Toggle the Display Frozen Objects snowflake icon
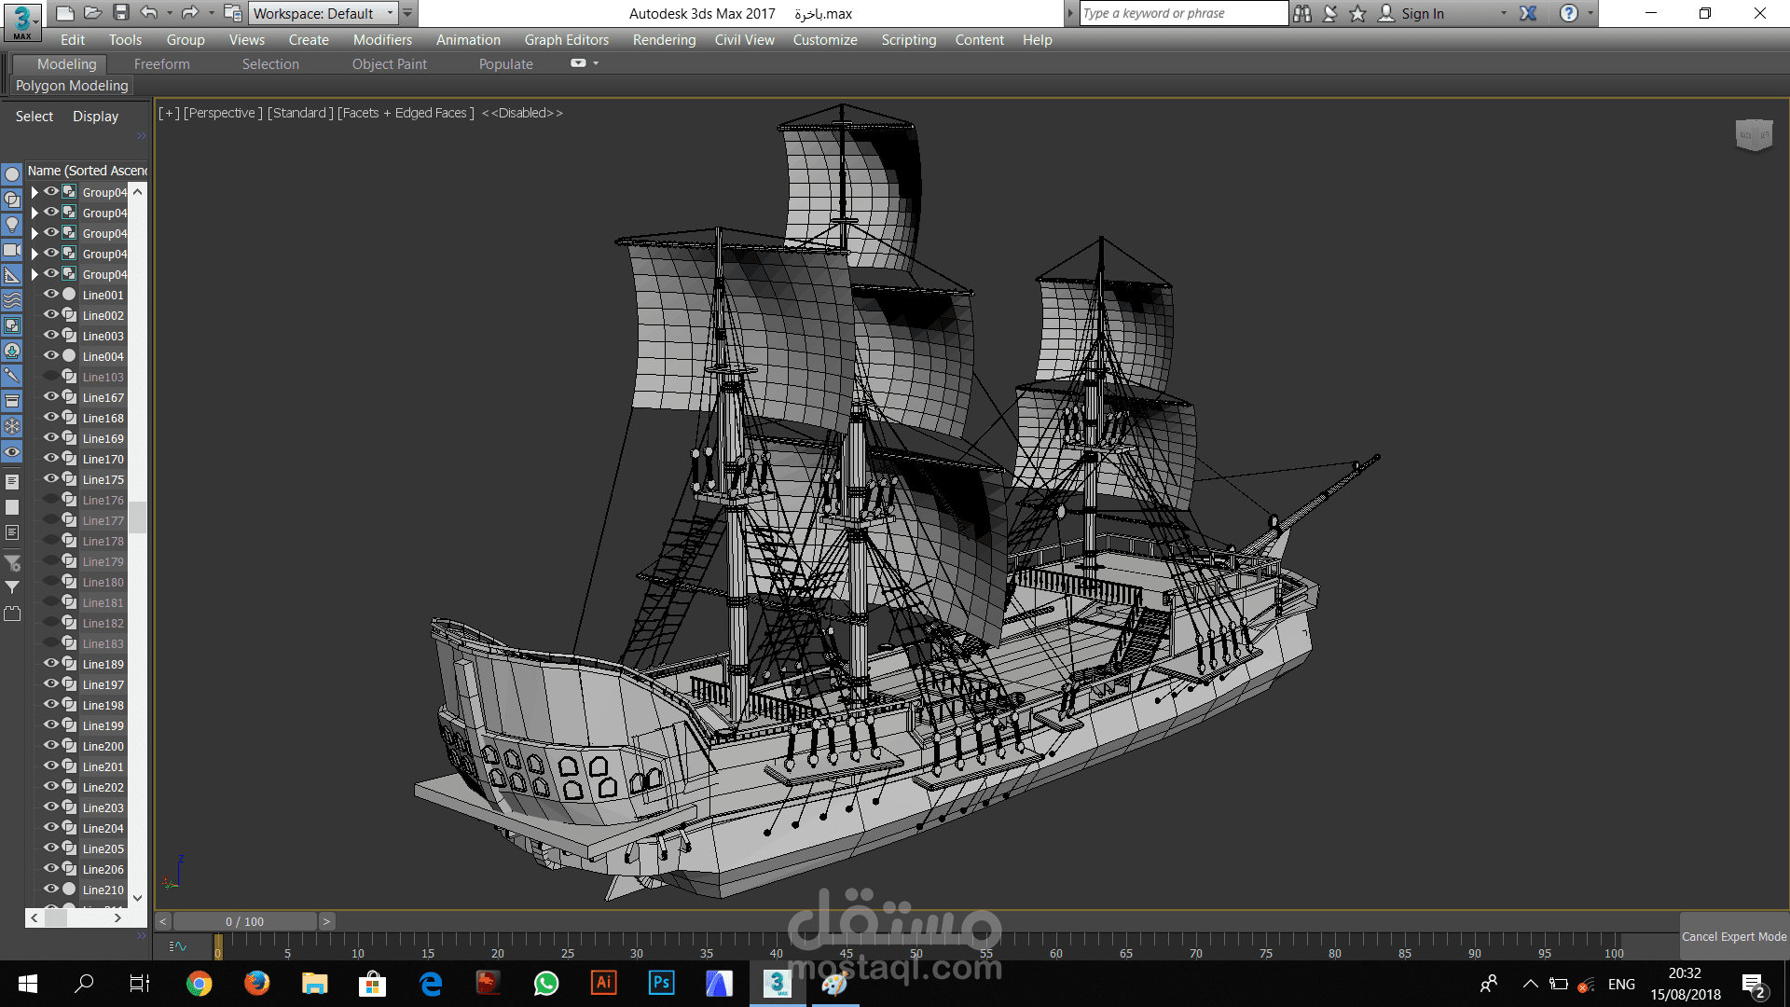Image resolution: width=1790 pixels, height=1007 pixels. [x=12, y=426]
